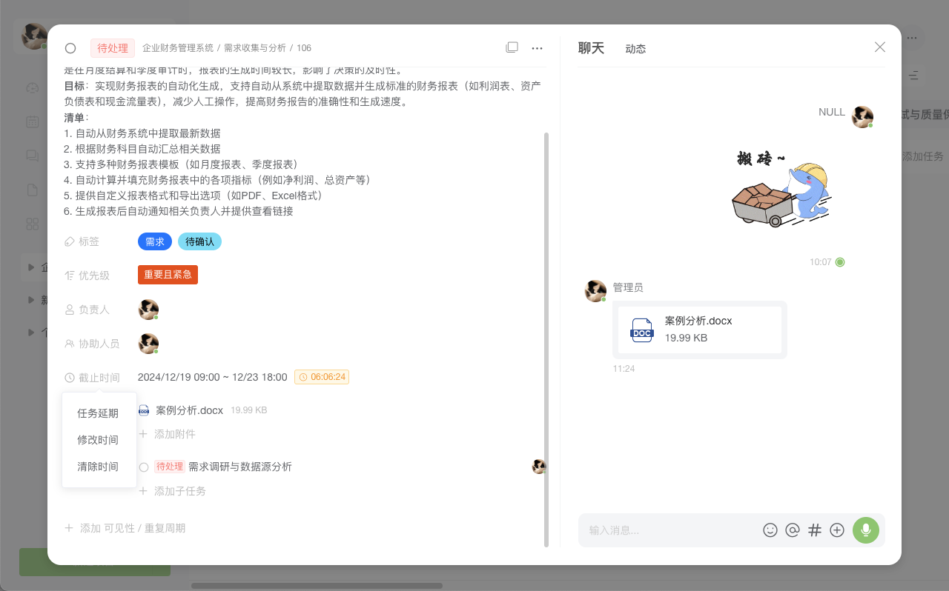Click the plus add-more icon in chat
The image size is (949, 591).
coord(837,530)
